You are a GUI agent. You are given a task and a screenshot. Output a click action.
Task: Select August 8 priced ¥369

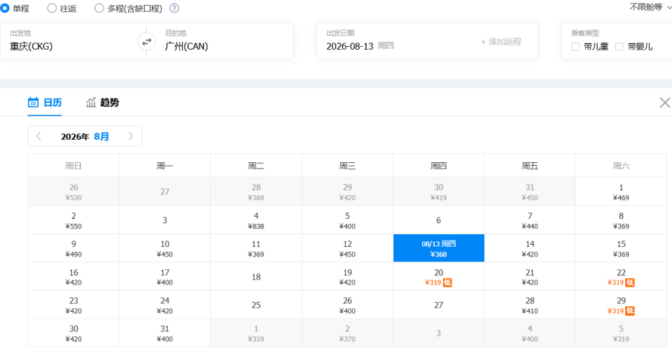pos(621,220)
